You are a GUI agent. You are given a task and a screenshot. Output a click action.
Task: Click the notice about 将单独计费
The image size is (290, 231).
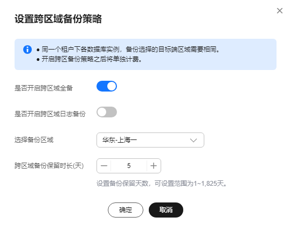92,59
